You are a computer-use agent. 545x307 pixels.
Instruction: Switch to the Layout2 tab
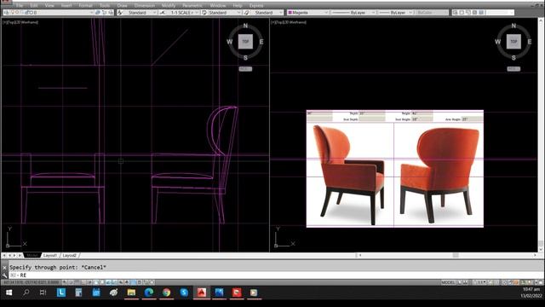click(x=70, y=255)
